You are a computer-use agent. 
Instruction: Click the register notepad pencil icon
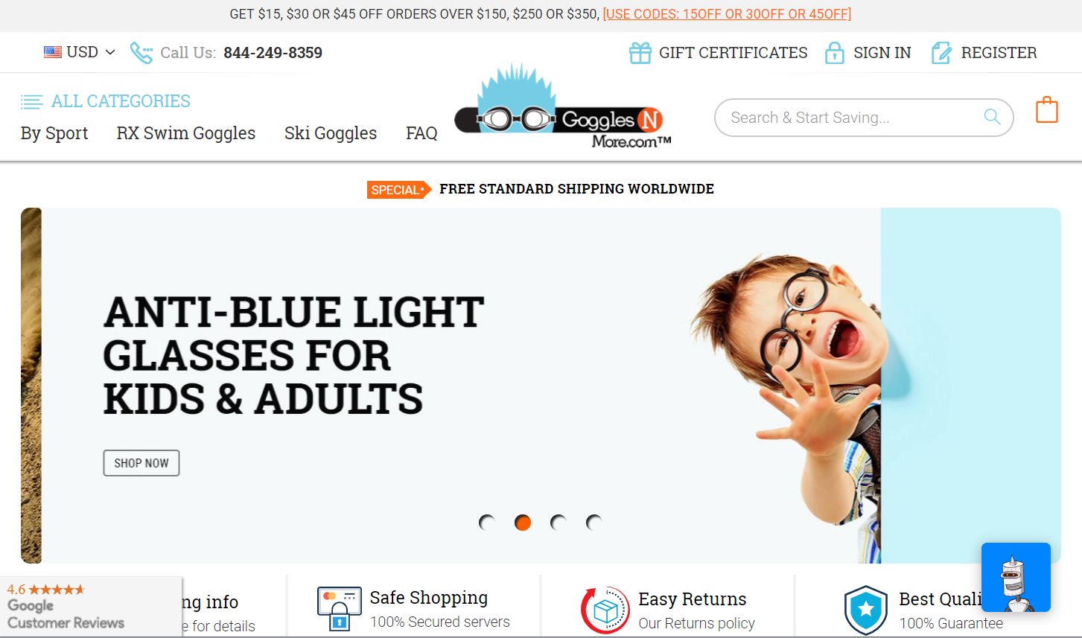coord(941,53)
